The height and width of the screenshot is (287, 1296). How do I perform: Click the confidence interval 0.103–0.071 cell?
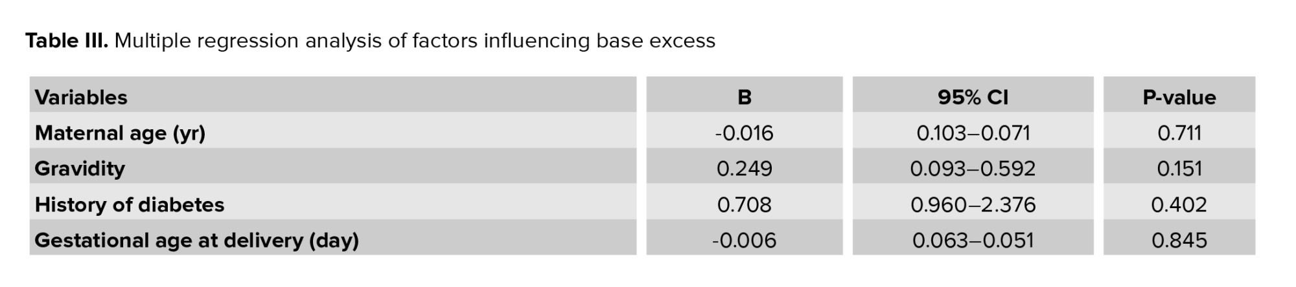(973, 133)
